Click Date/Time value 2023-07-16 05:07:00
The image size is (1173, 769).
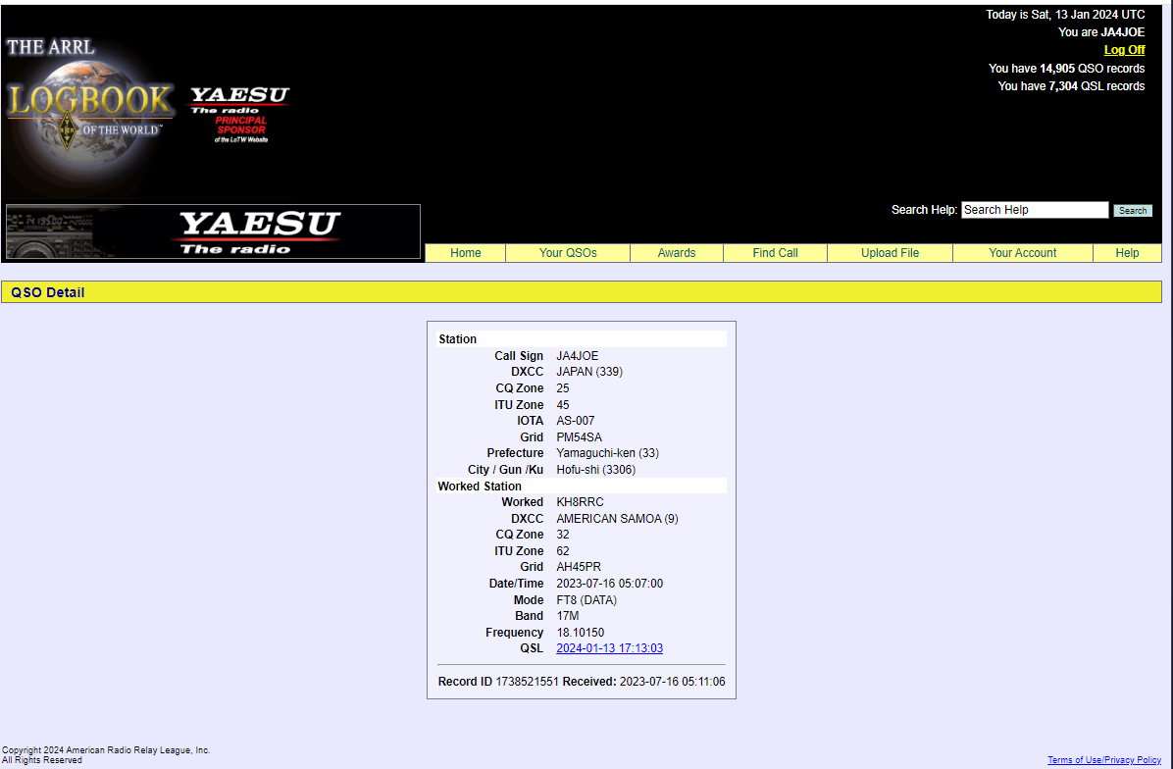point(610,584)
